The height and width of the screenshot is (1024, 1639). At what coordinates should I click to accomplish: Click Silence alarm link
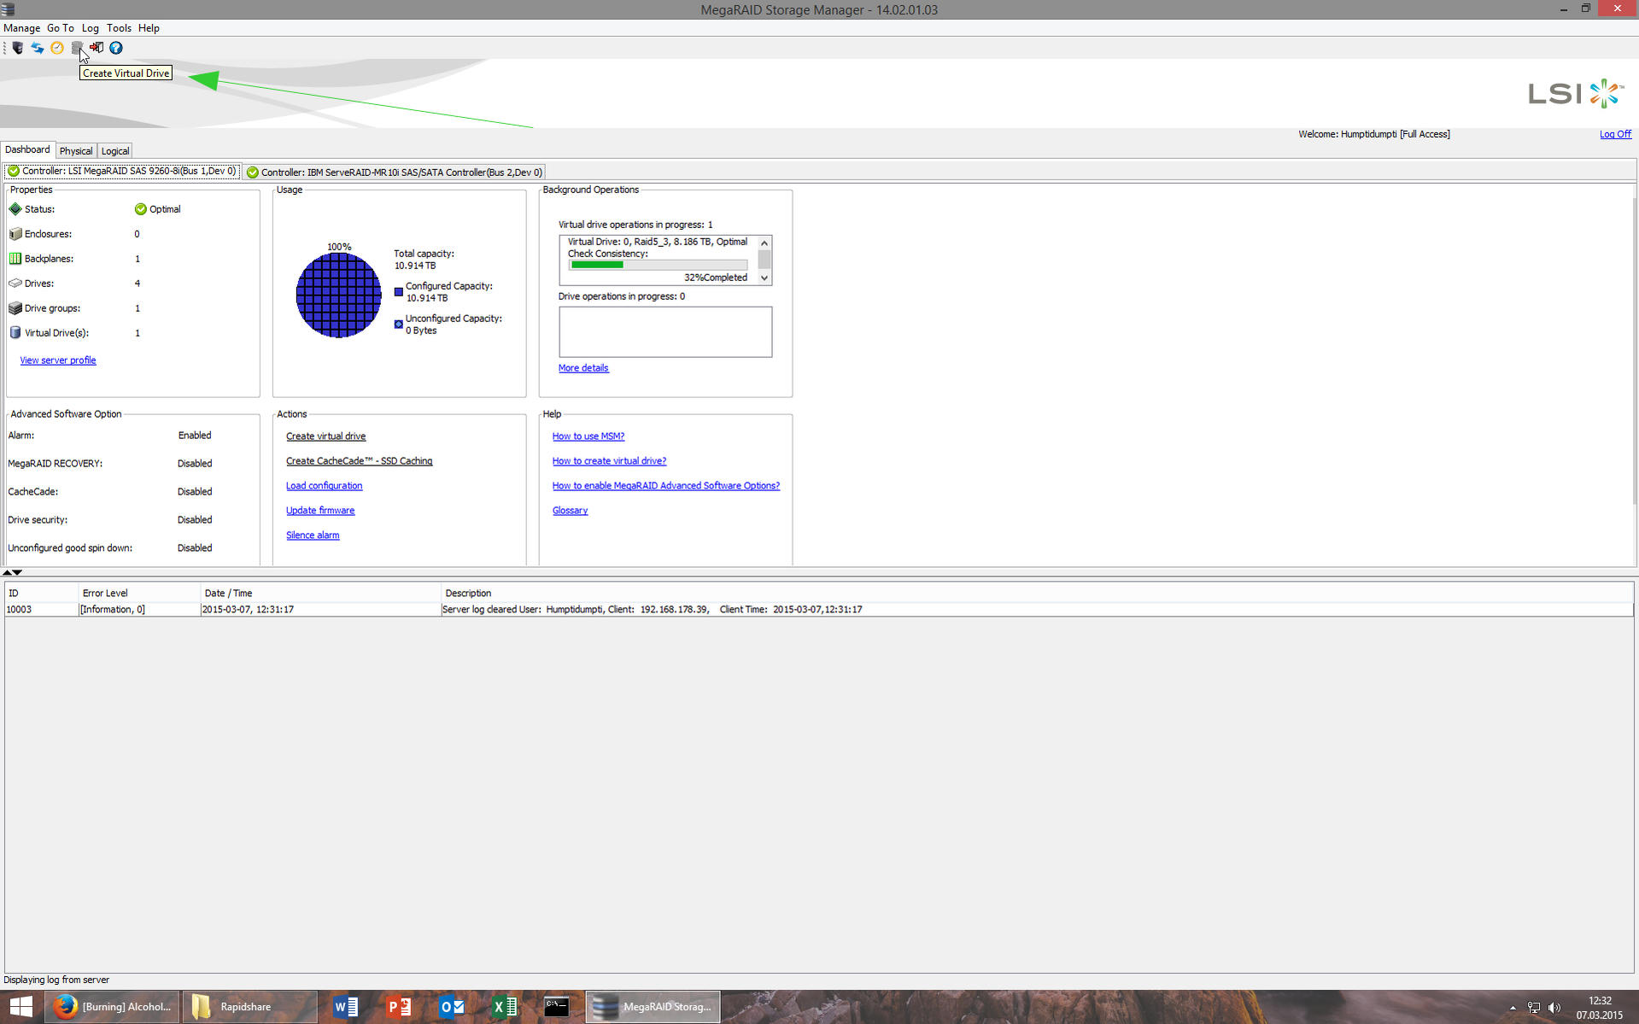point(313,535)
